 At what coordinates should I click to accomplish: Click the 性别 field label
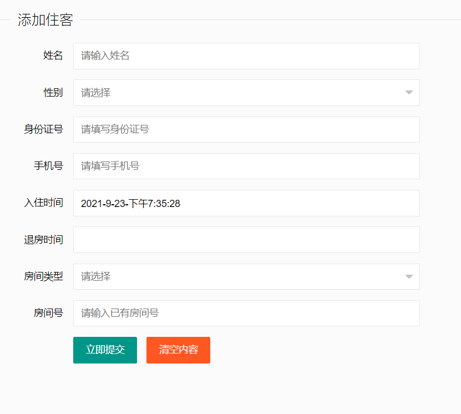[x=53, y=93]
